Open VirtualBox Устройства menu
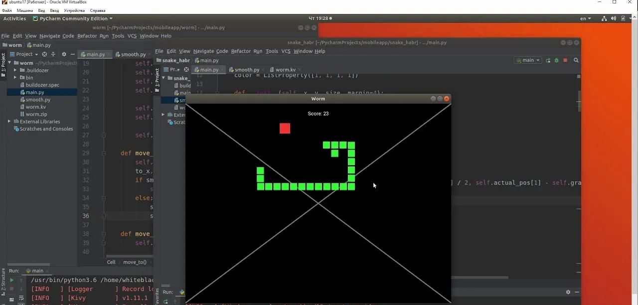 click(x=74, y=10)
